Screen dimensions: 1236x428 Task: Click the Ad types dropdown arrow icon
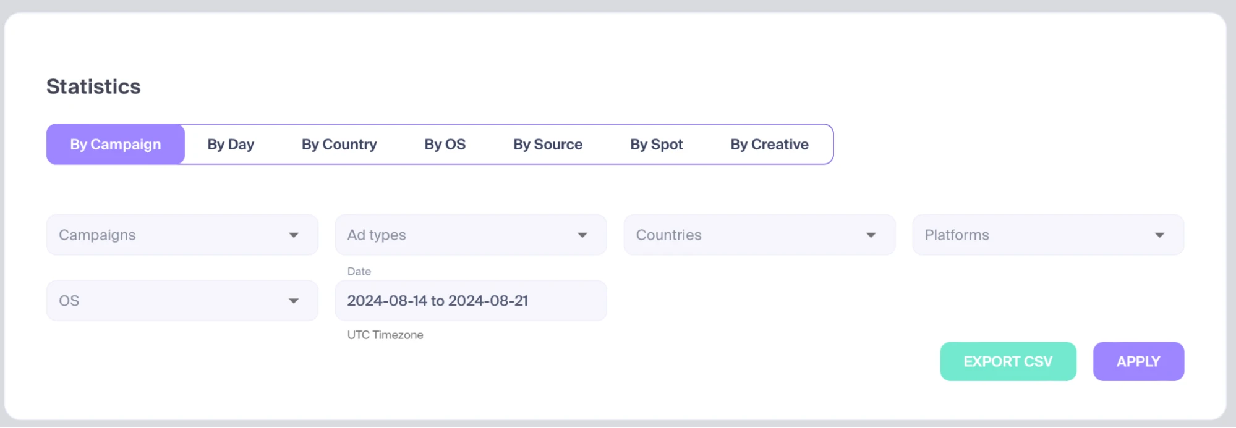click(582, 235)
